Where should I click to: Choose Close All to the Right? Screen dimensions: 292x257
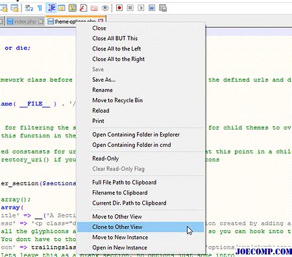pyautogui.click(x=141, y=59)
